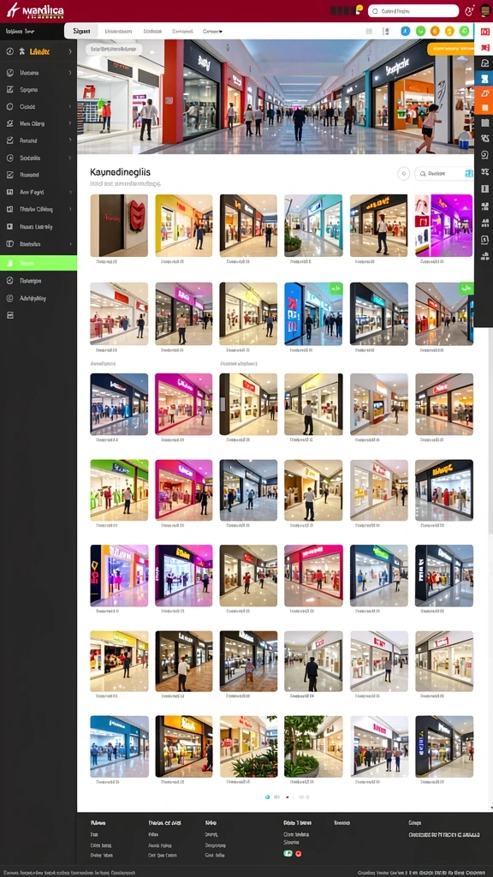The width and height of the screenshot is (493, 877).
Task: Click the blue circular icon in the tab bar
Action: (x=406, y=31)
